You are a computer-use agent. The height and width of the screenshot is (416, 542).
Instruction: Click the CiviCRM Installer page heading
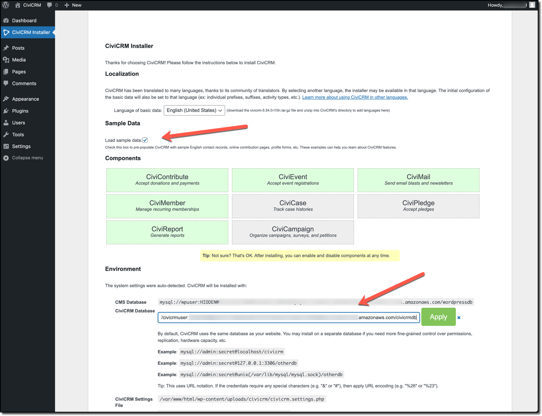tap(129, 46)
